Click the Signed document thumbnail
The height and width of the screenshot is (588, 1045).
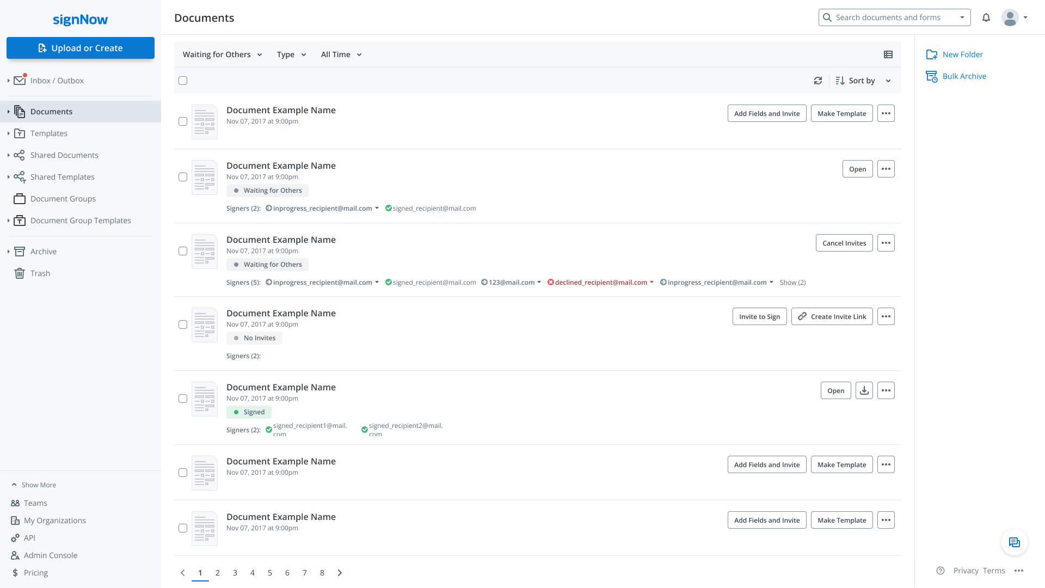tap(205, 399)
